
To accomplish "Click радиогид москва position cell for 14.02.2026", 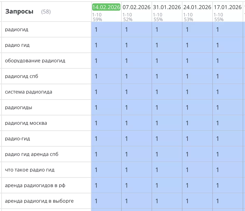I will coord(106,123).
